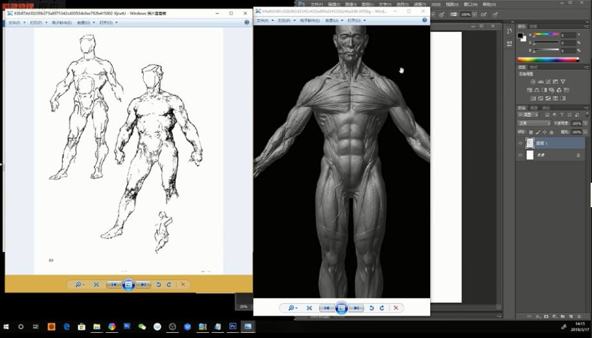Add a Color Lookup adjustment (grid icon)
Screen dimensions: 592x338
coord(566,90)
